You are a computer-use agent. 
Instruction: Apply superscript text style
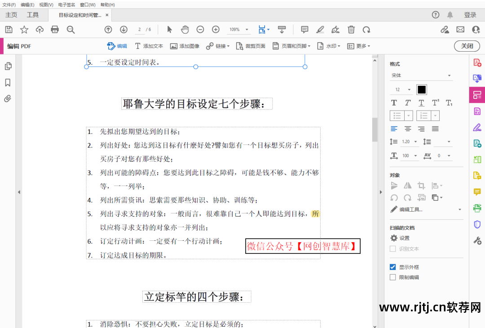pyautogui.click(x=436, y=103)
